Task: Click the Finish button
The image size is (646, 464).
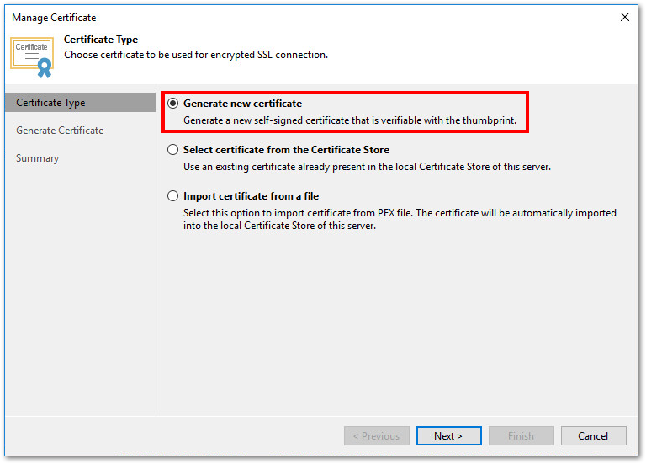Action: click(x=521, y=436)
